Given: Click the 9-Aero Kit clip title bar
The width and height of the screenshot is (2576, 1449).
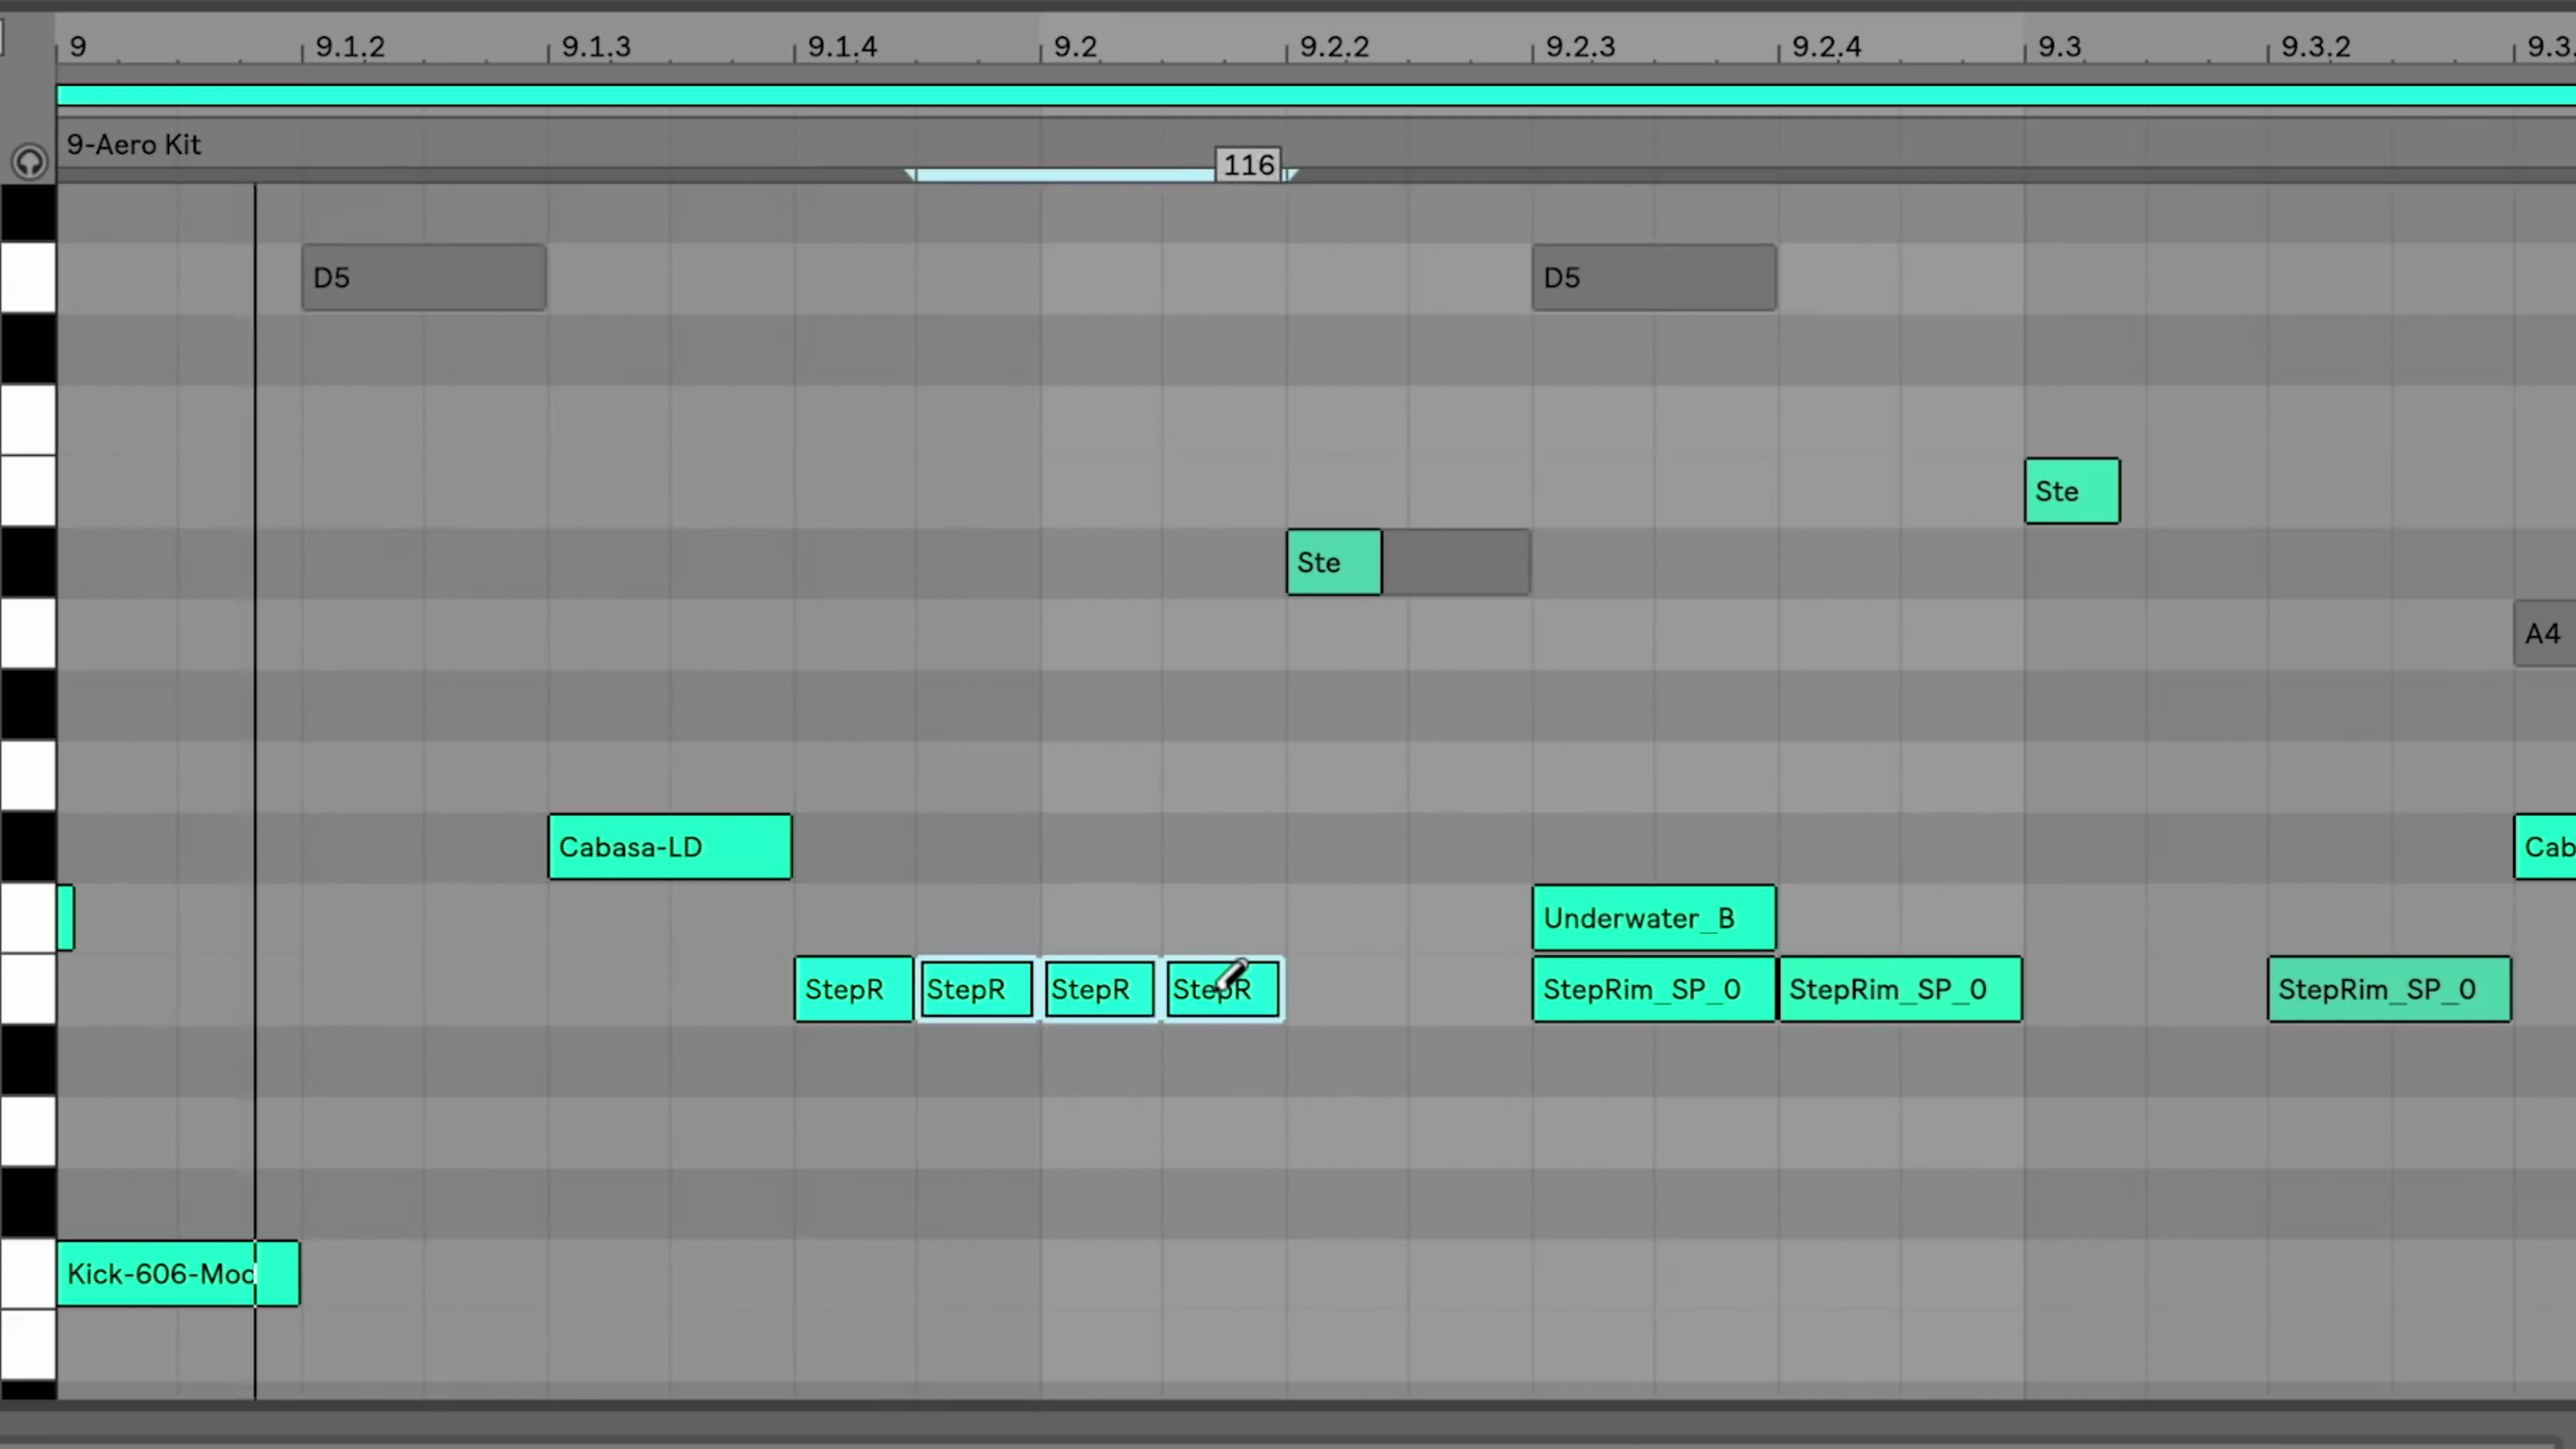Looking at the screenshot, I should pos(1316,144).
